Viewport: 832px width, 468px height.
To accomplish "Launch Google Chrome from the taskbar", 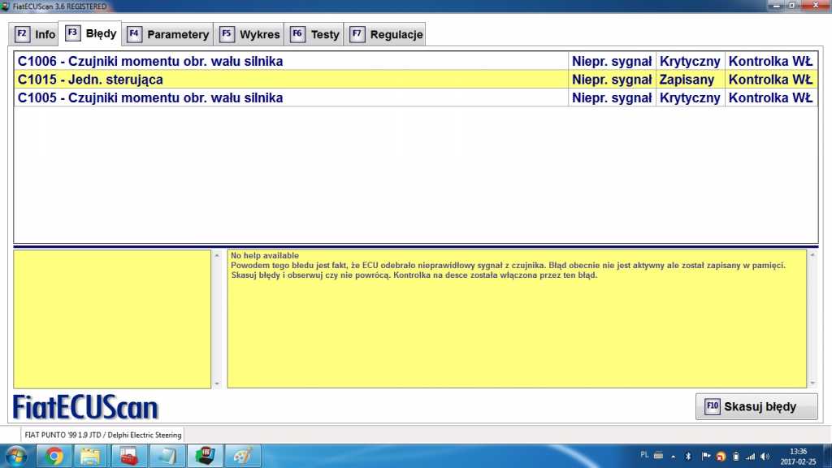I will click(54, 456).
